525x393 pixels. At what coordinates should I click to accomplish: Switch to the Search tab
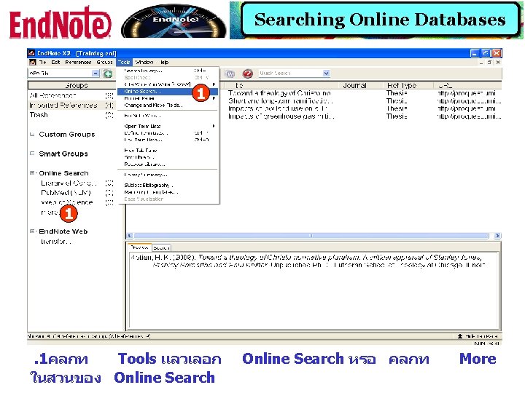pos(161,247)
